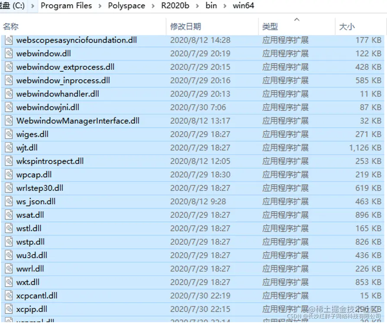
Task: Click the 177 KB size value
Action: [368, 40]
